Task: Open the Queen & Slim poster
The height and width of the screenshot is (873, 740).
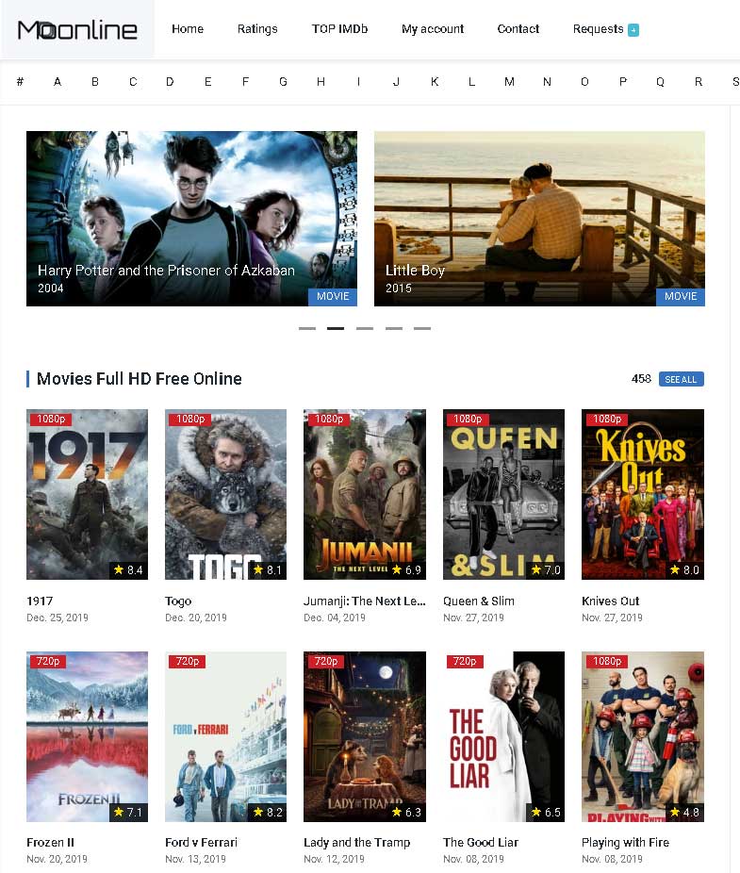Action: [x=503, y=494]
